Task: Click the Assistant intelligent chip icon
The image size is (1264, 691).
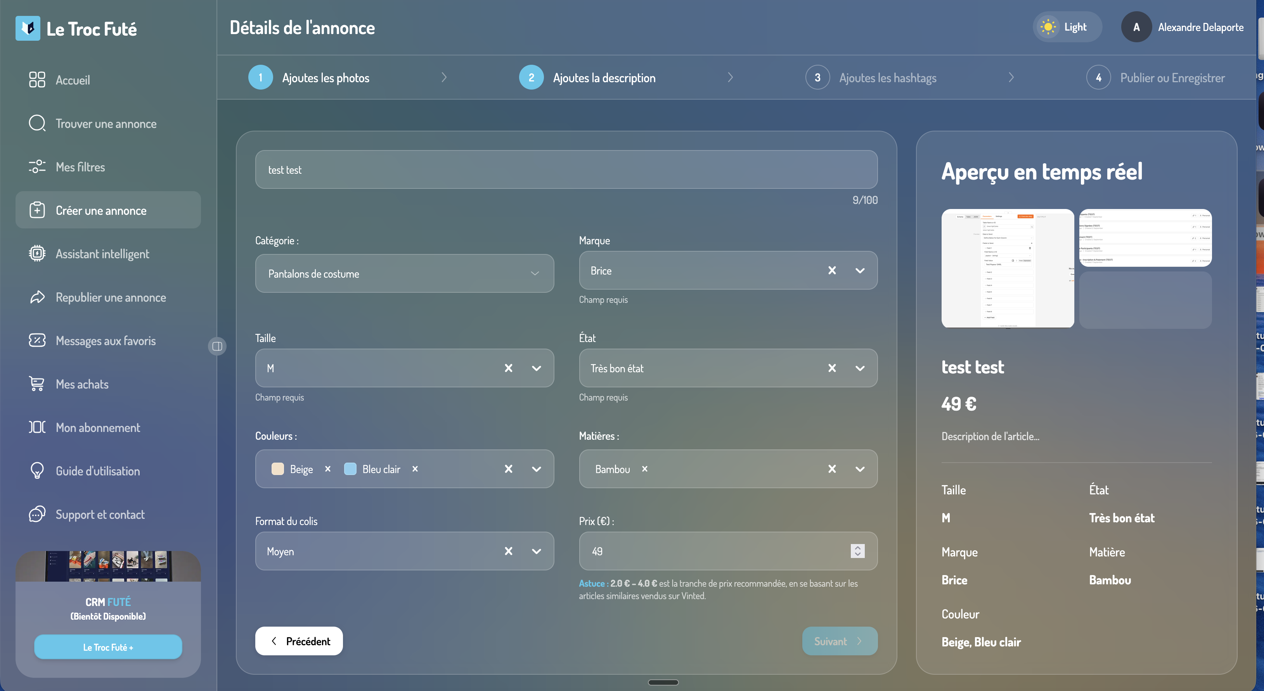Action: click(x=37, y=254)
